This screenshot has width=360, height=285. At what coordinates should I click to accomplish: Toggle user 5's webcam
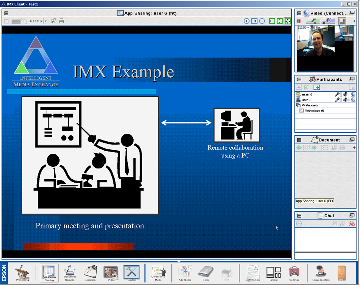tap(353, 94)
